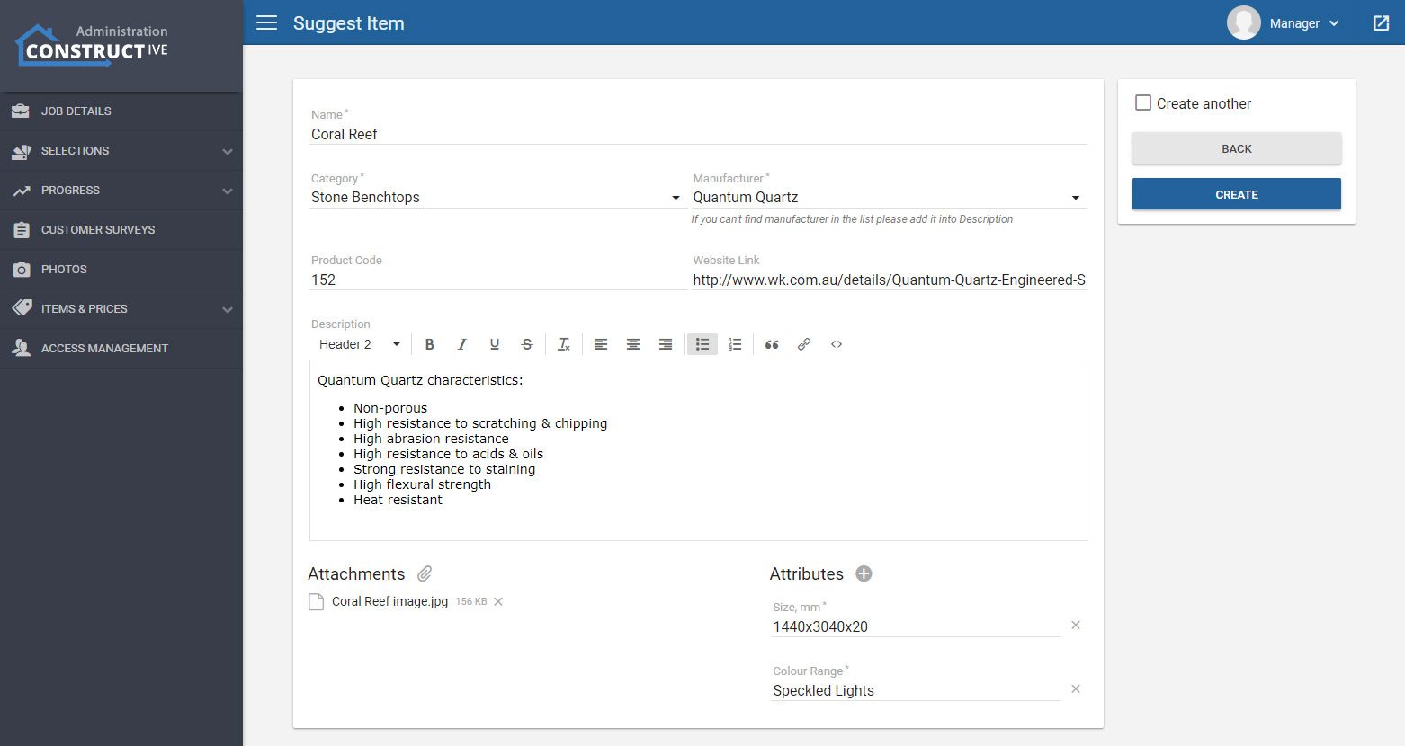Image resolution: width=1405 pixels, height=746 pixels.
Task: Open the Header 2 style dropdown
Action: [x=359, y=344]
